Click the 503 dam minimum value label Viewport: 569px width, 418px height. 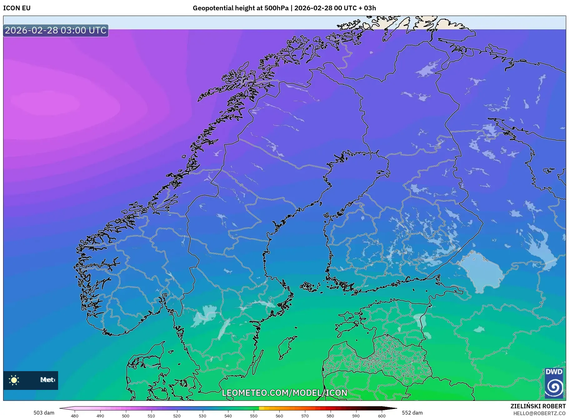[x=44, y=412]
